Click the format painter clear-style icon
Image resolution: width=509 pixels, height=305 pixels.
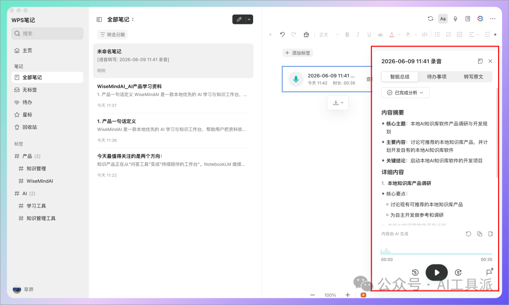point(306,34)
